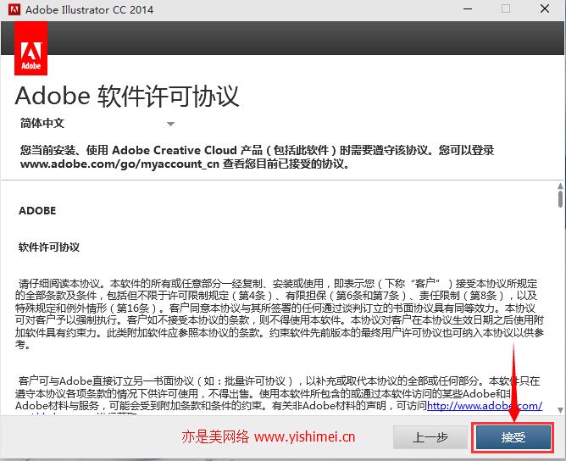Click the 接受 (Accept) button
This screenshot has height=461, width=566.
coord(513,437)
